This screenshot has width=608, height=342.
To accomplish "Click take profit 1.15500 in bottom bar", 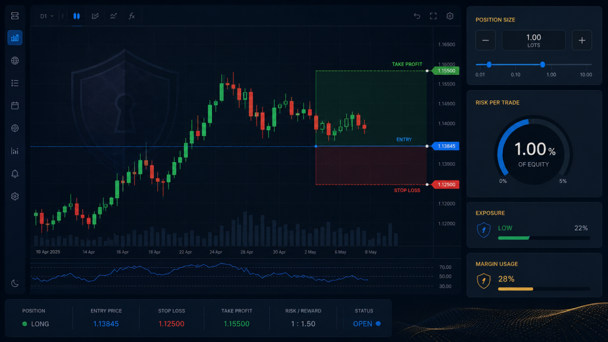I will [x=236, y=324].
